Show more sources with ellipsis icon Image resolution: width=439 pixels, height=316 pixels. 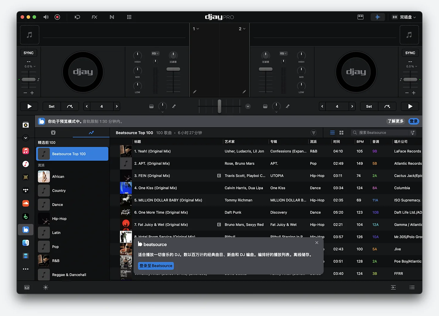click(26, 269)
